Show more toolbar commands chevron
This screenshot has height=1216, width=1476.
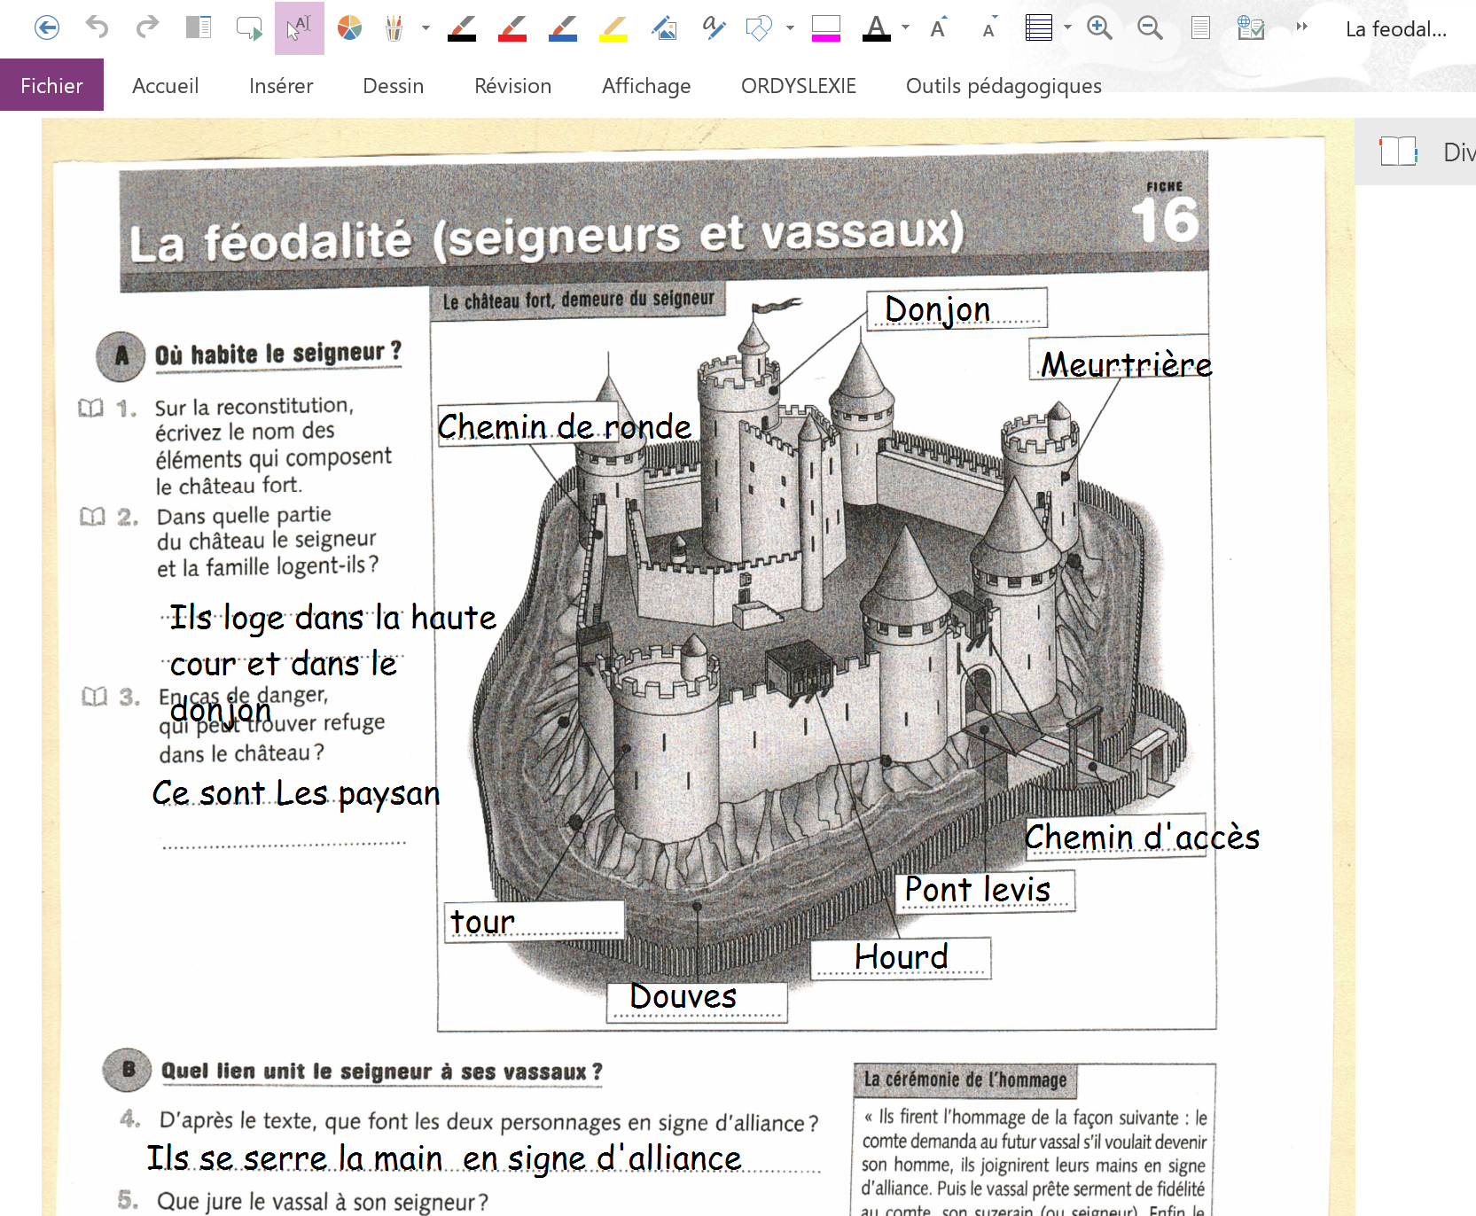click(1301, 27)
